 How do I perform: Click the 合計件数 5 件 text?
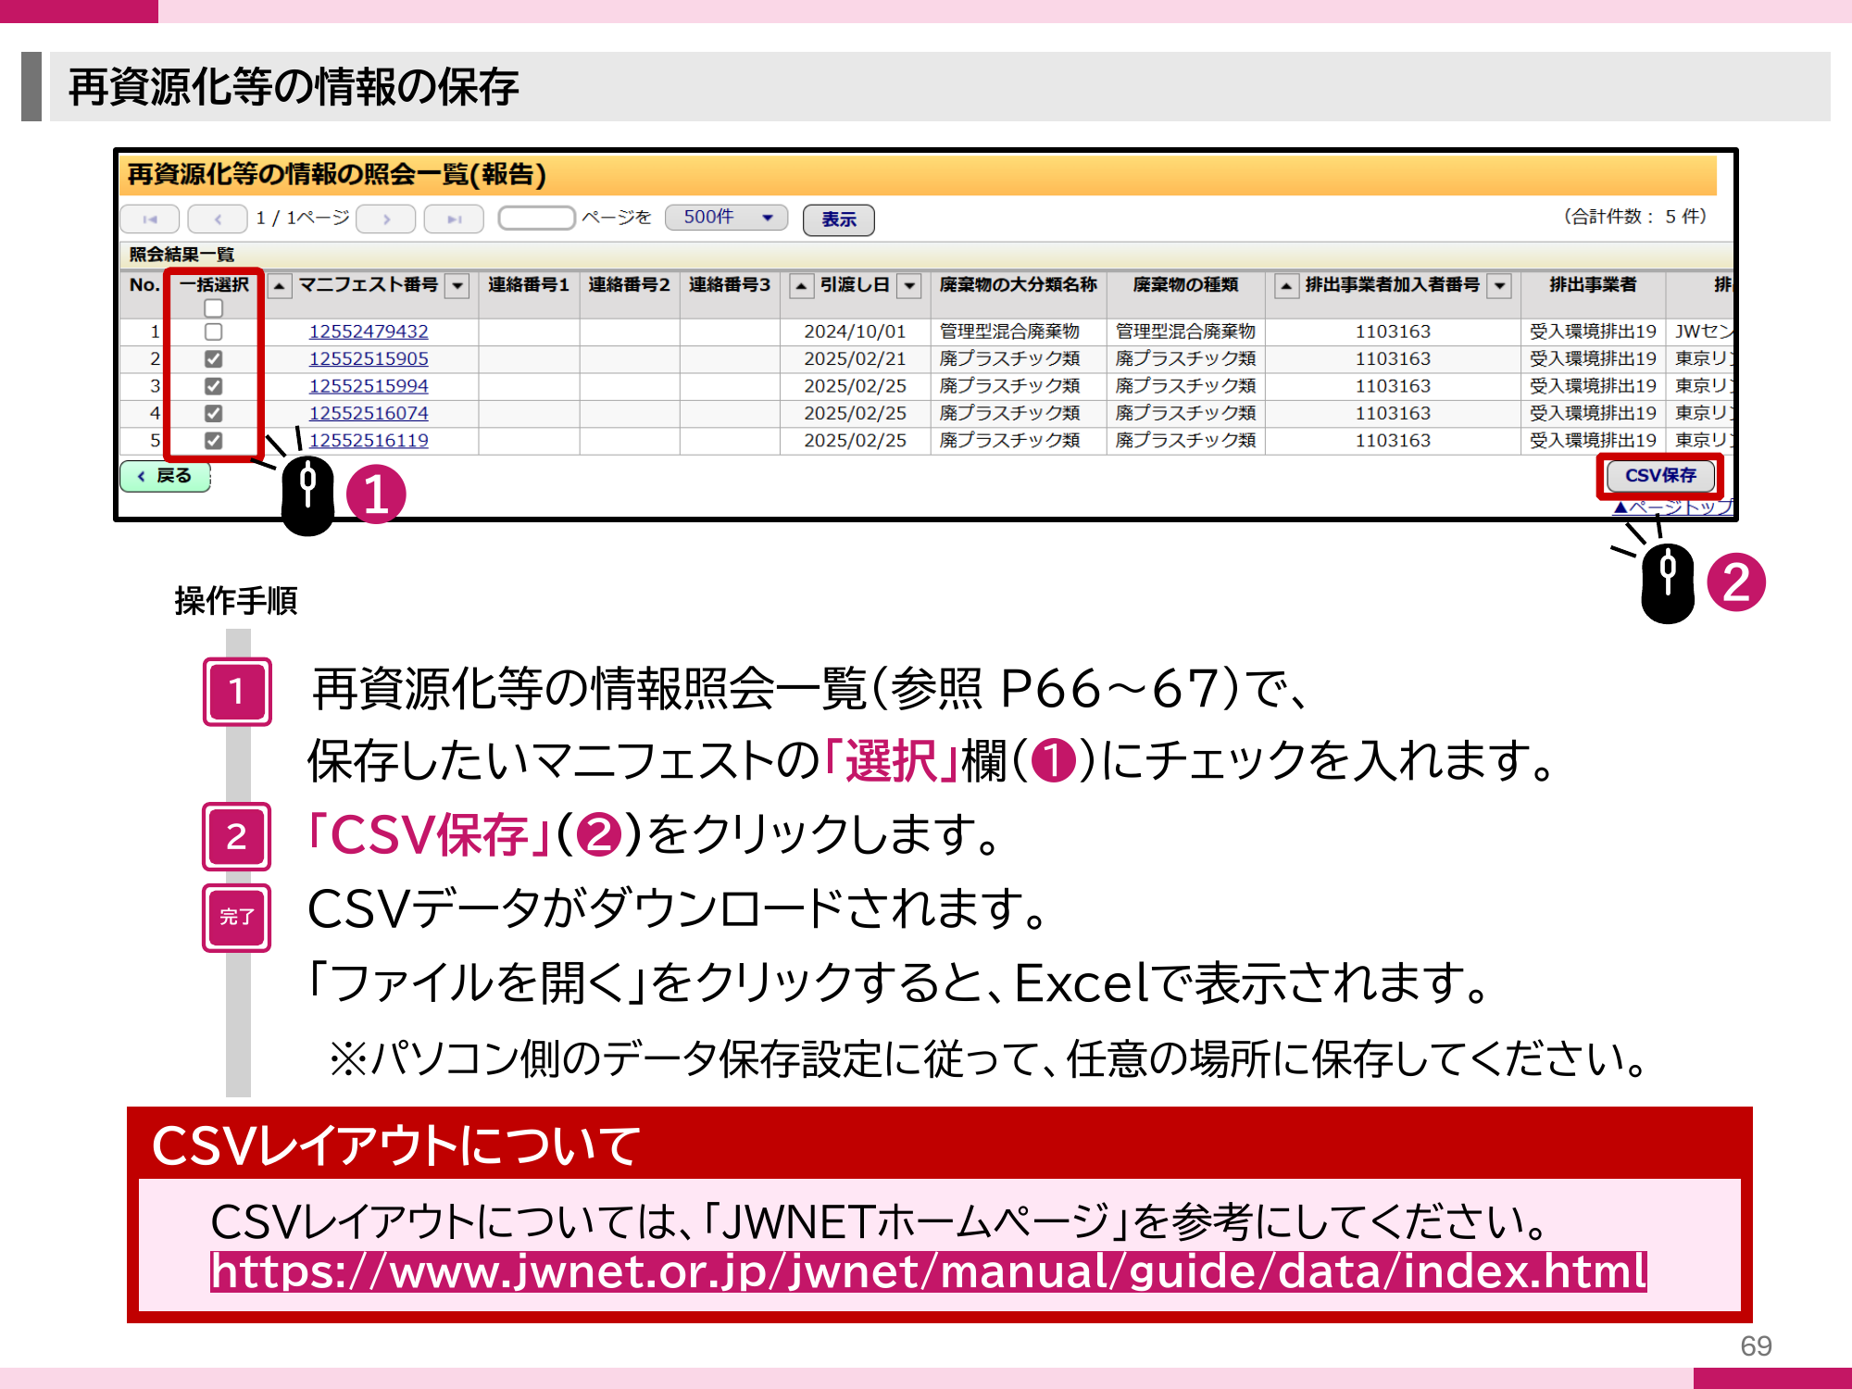coord(1634,217)
